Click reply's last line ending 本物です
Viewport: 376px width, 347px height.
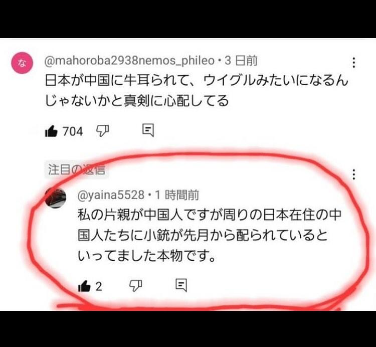click(146, 256)
